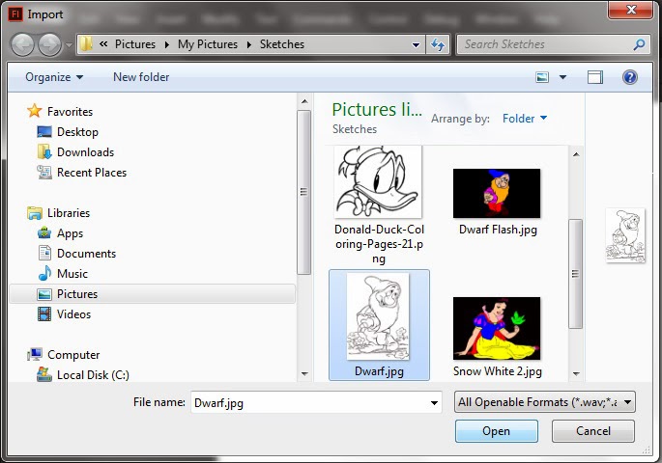The image size is (662, 463).
Task: Open the address bar history dropdown
Action: click(416, 44)
